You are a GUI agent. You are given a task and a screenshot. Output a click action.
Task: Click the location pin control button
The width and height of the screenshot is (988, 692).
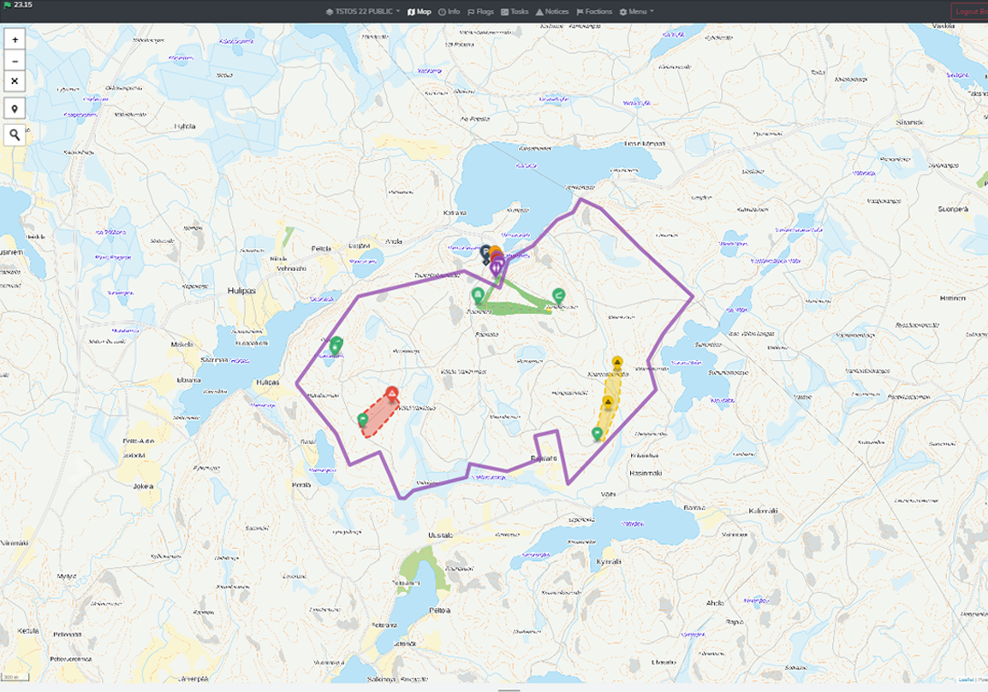(15, 109)
